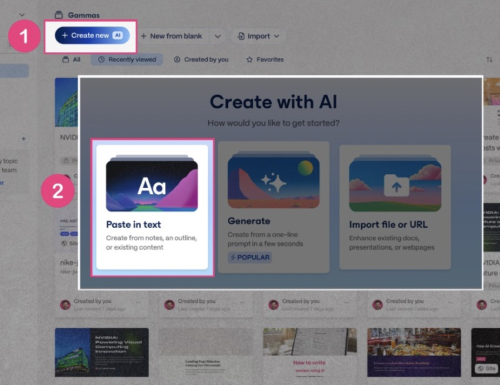The height and width of the screenshot is (385, 500).
Task: Switch to the All tab
Action: point(71,59)
